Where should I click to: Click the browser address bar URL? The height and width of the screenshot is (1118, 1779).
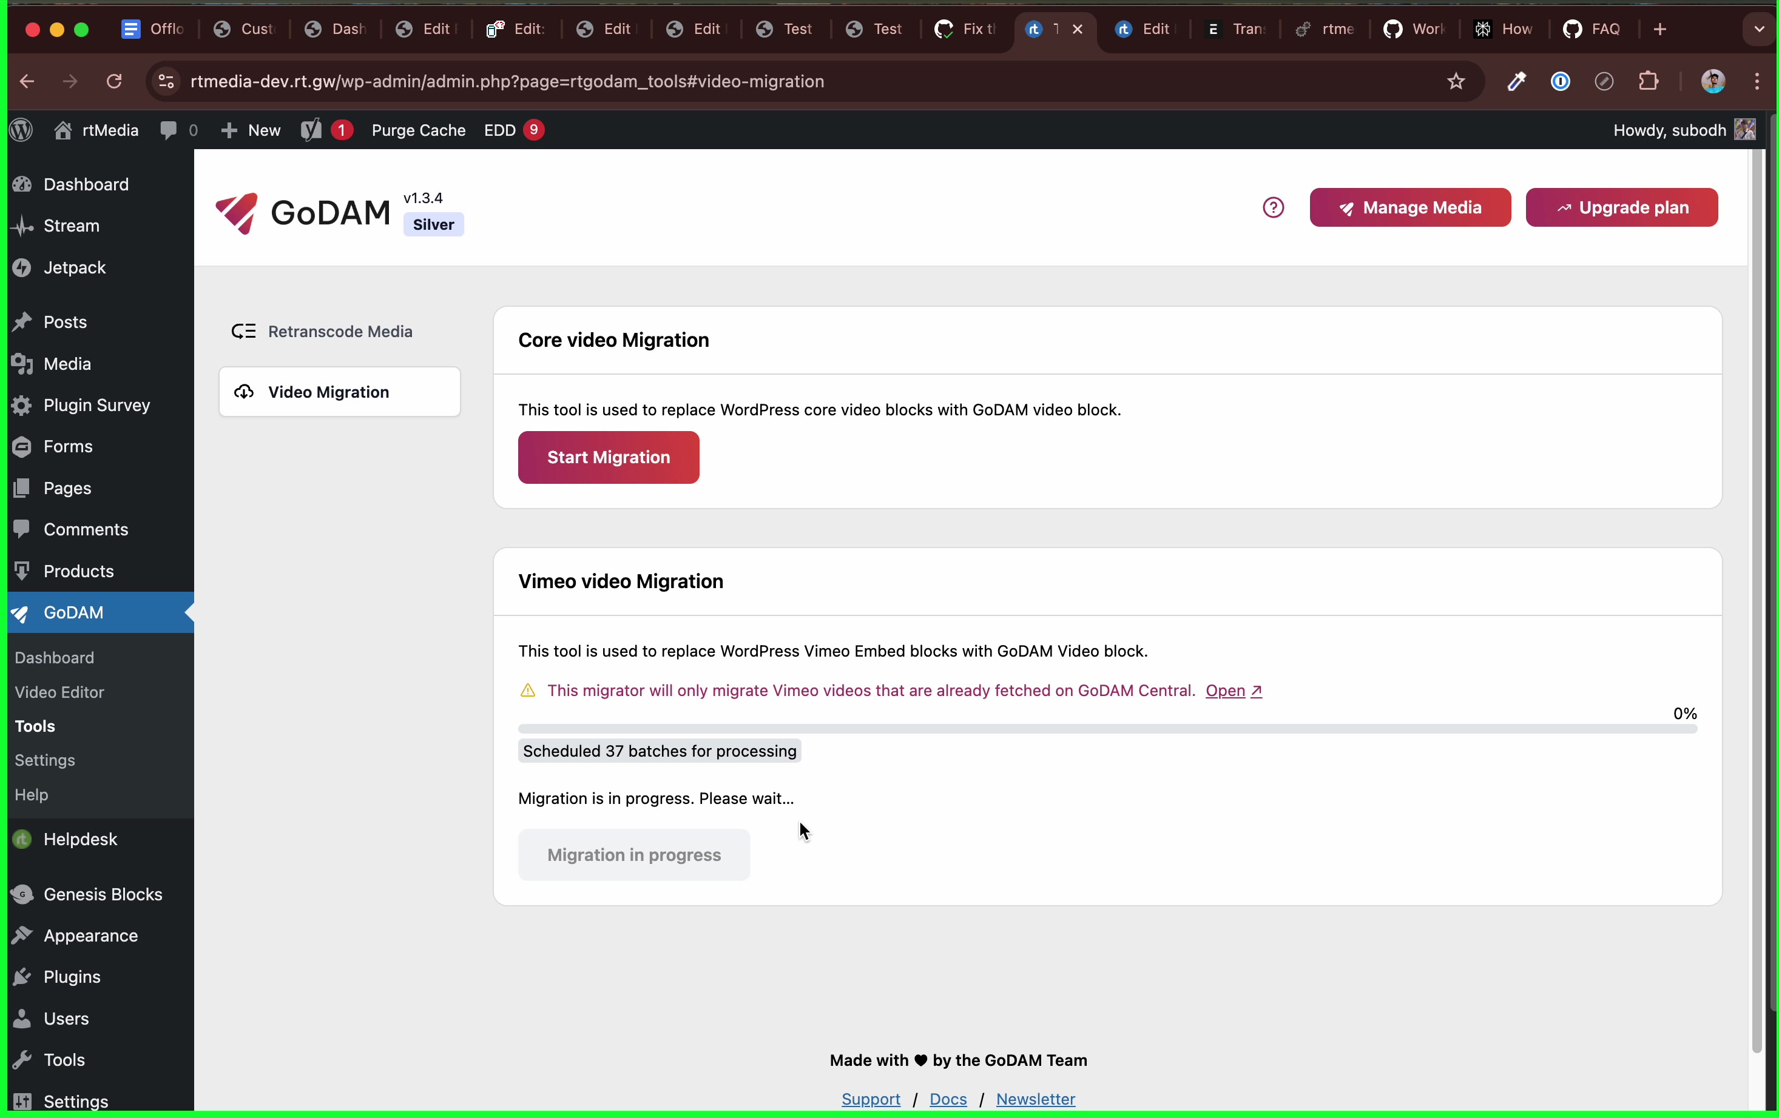click(507, 81)
